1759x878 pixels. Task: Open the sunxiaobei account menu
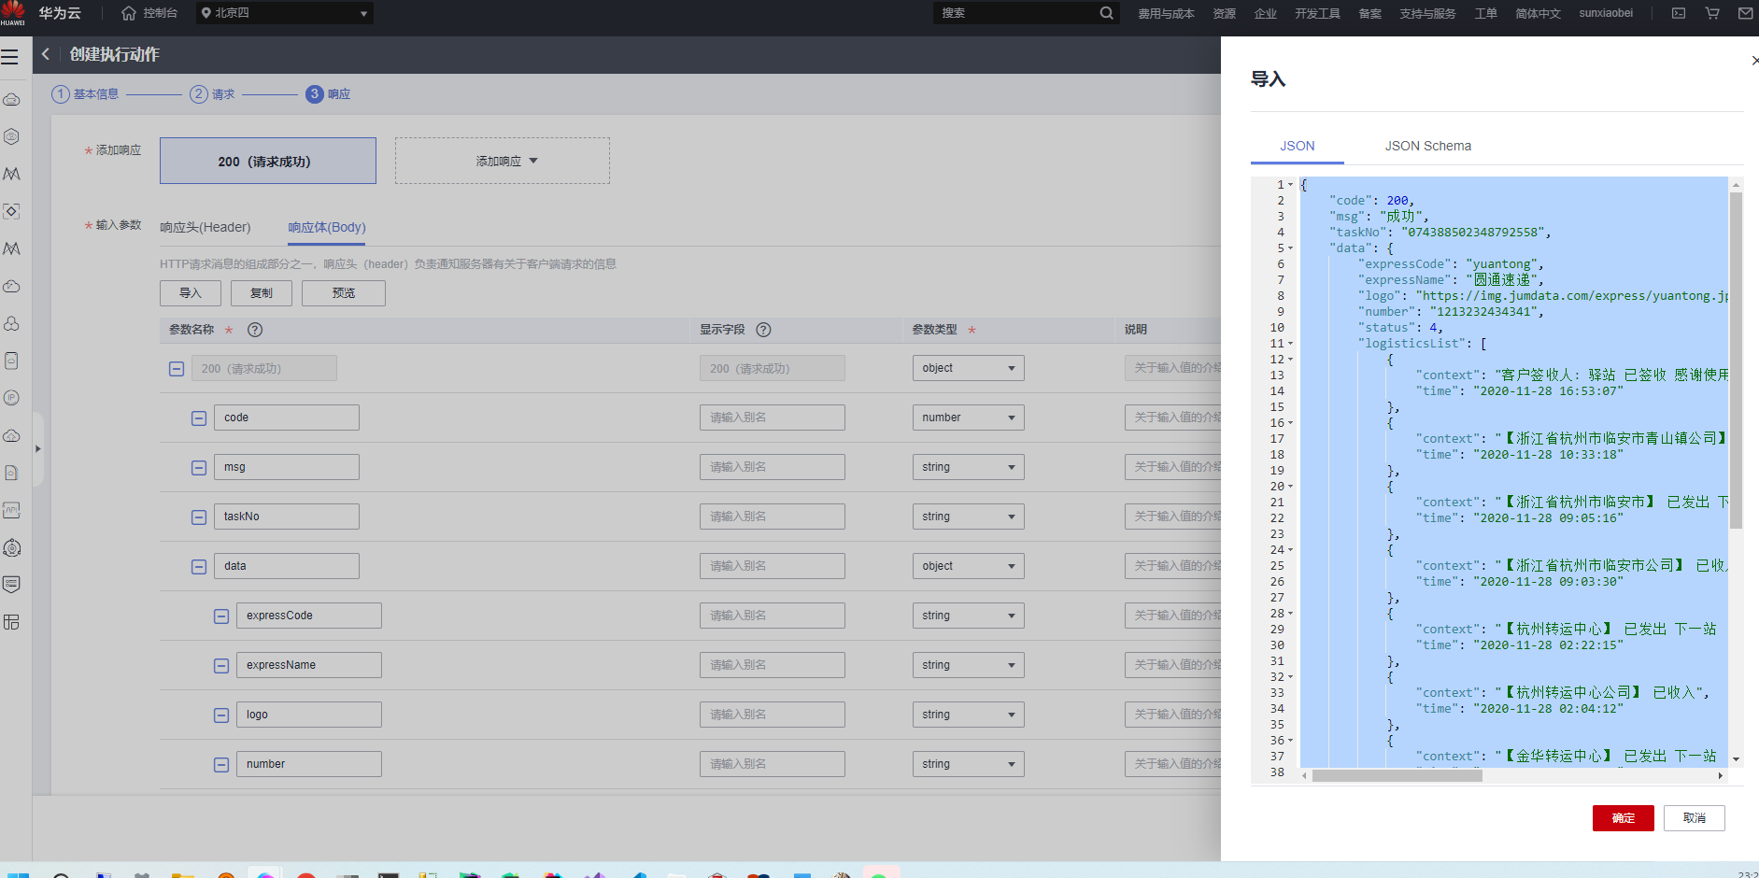[1606, 13]
